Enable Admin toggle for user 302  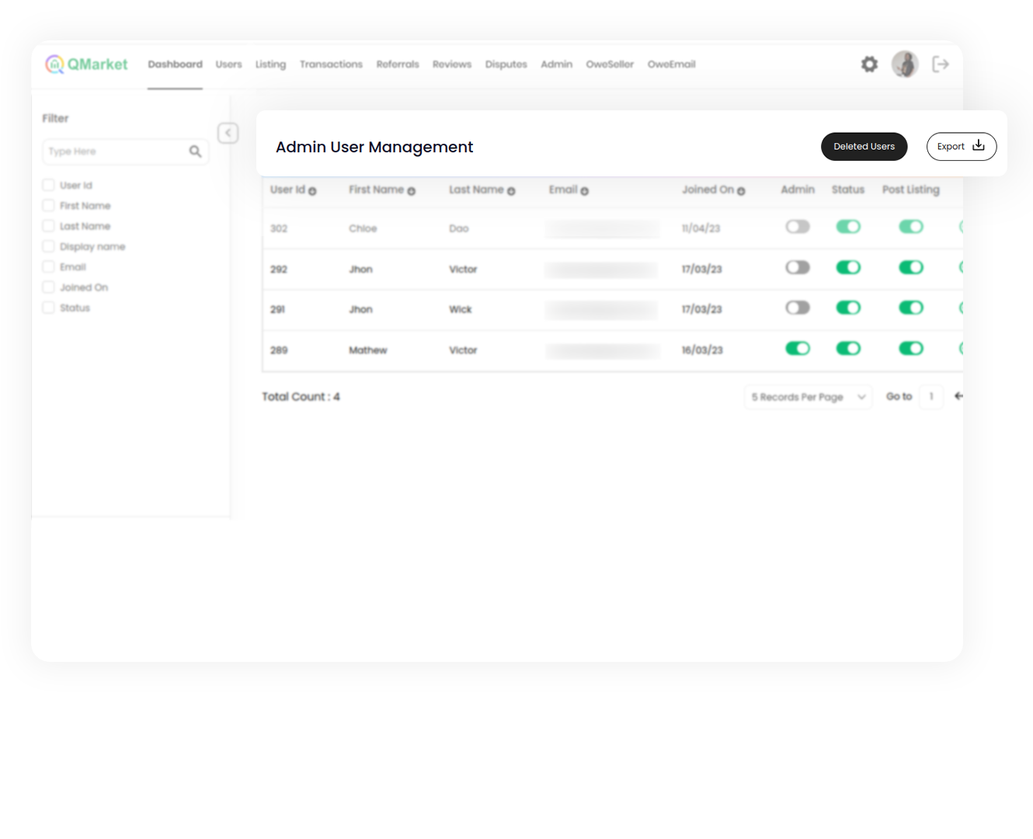(x=798, y=227)
